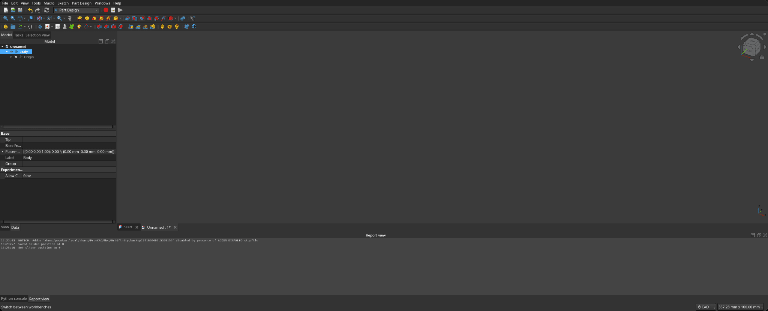The image size is (768, 311).
Task: Click the navigation cube mini menu
Action: [x=762, y=57]
